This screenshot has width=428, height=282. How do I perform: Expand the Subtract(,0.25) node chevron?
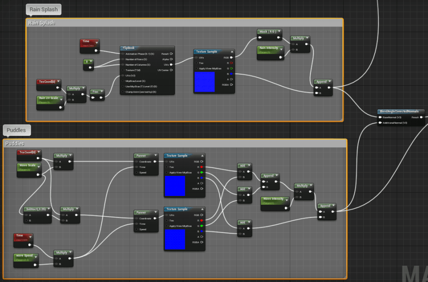point(49,209)
